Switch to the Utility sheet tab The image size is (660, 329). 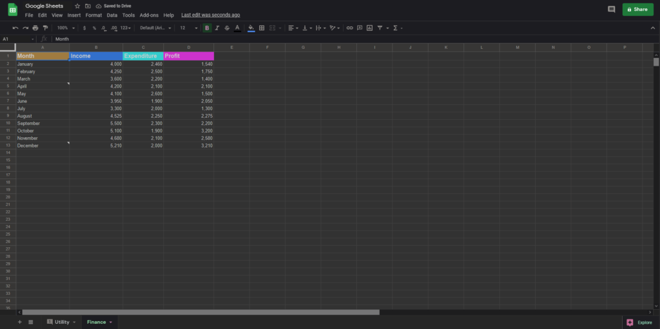point(62,322)
